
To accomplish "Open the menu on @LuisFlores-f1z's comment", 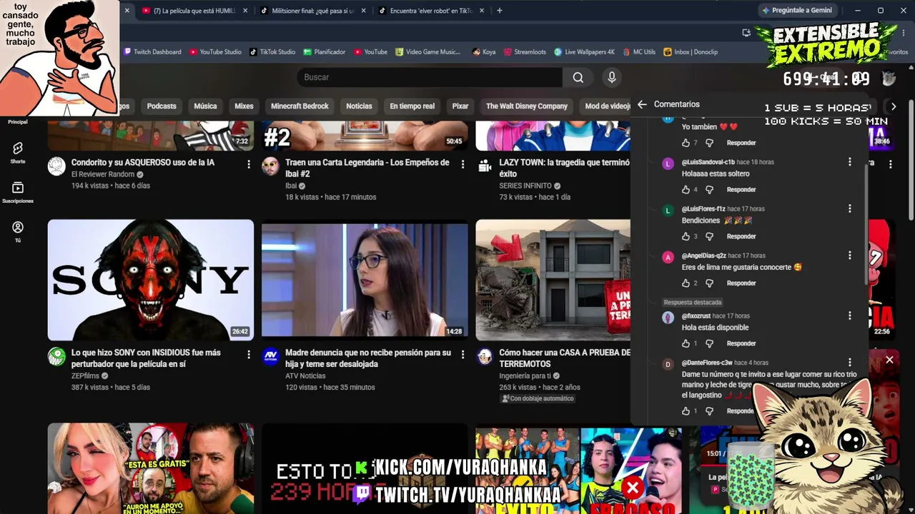I will tap(849, 208).
